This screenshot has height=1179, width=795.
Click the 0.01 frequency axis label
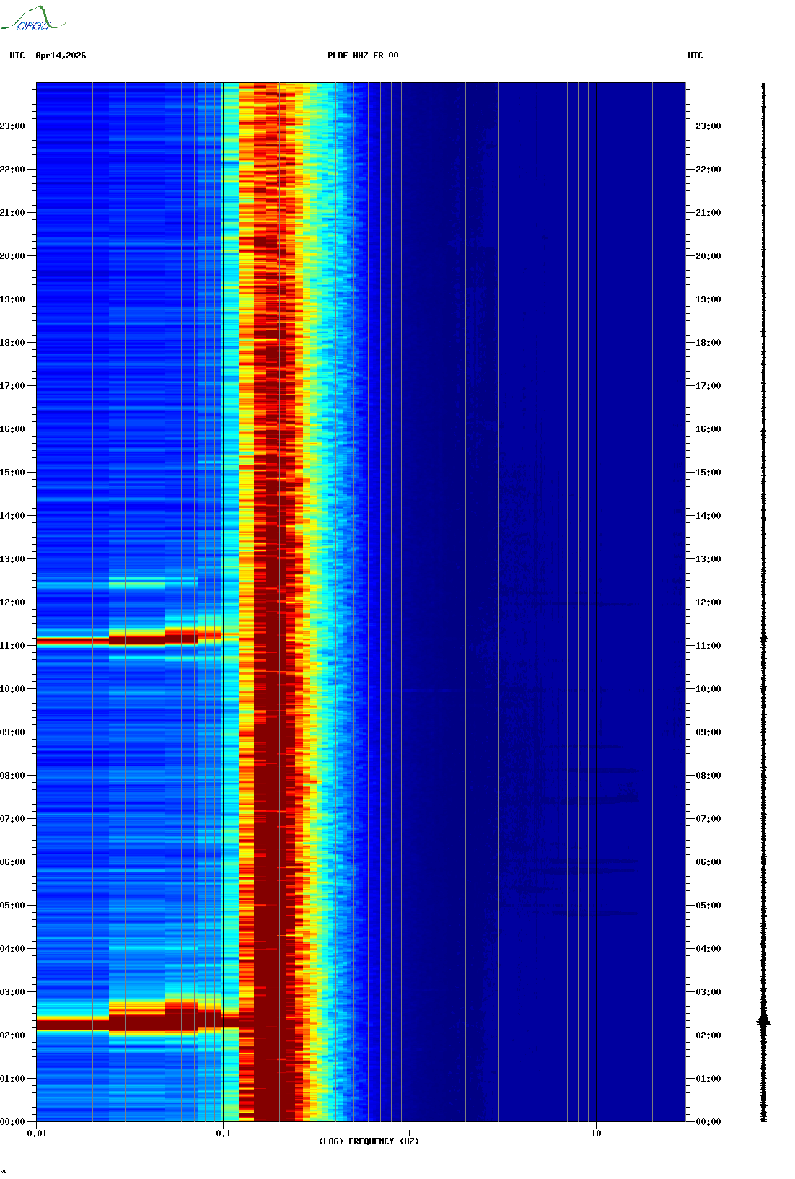pos(37,1134)
